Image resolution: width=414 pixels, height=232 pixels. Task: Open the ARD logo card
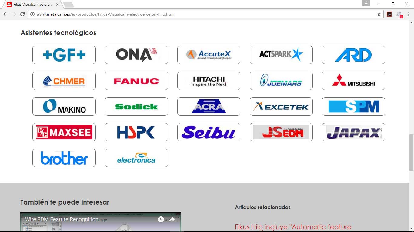coord(353,55)
